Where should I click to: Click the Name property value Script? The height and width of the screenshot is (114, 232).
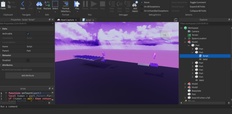tap(29, 46)
